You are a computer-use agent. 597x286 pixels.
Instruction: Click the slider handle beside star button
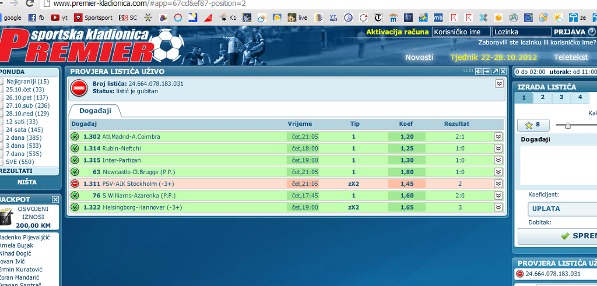(568, 125)
